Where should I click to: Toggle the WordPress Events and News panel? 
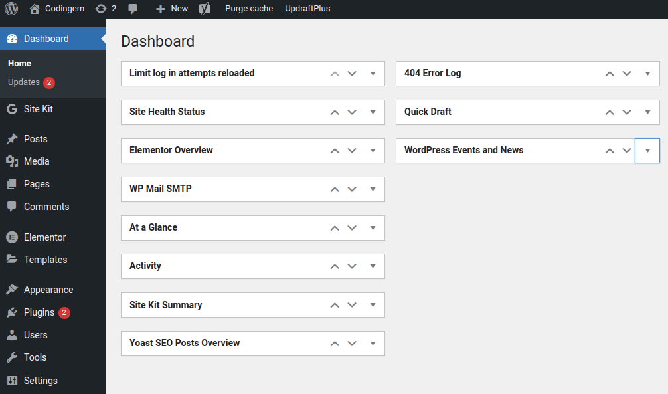click(x=647, y=151)
